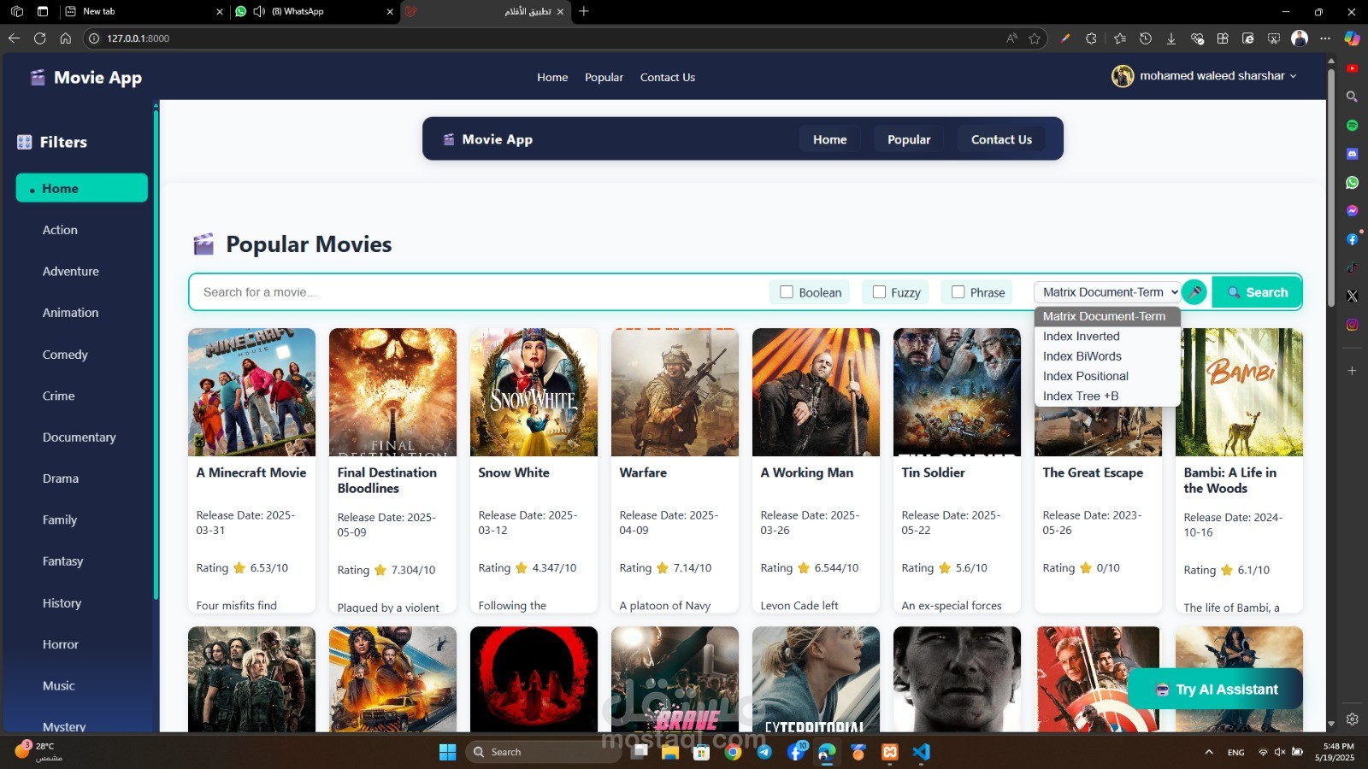Image resolution: width=1368 pixels, height=769 pixels.
Task: Enable the Fuzzy search checkbox
Action: (879, 292)
